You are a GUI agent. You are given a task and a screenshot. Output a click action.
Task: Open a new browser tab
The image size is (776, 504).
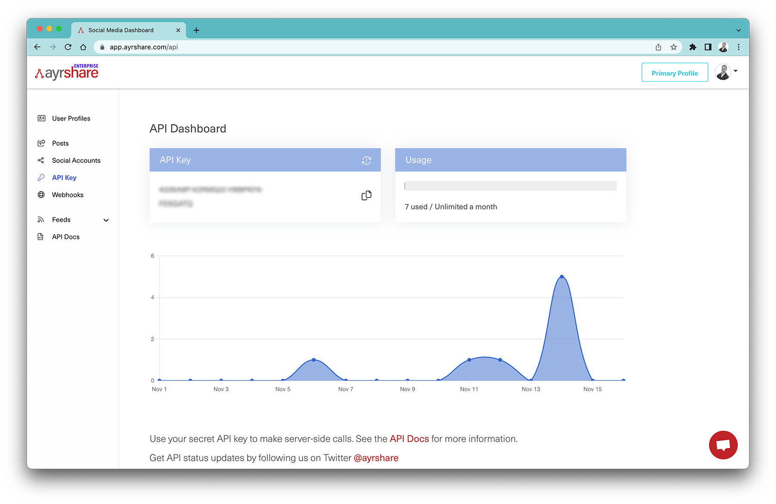(x=196, y=30)
